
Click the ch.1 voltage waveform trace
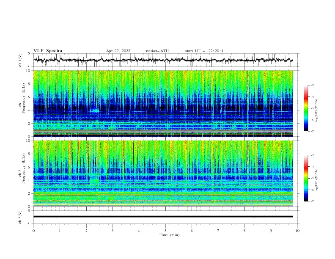[163, 60]
